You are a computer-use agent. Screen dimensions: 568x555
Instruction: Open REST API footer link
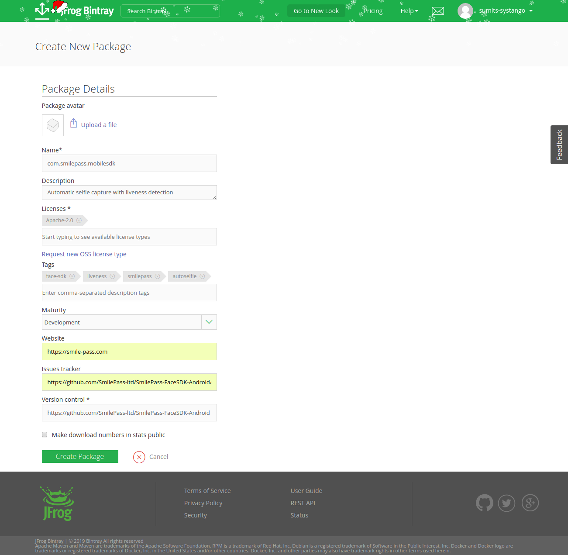[303, 503]
